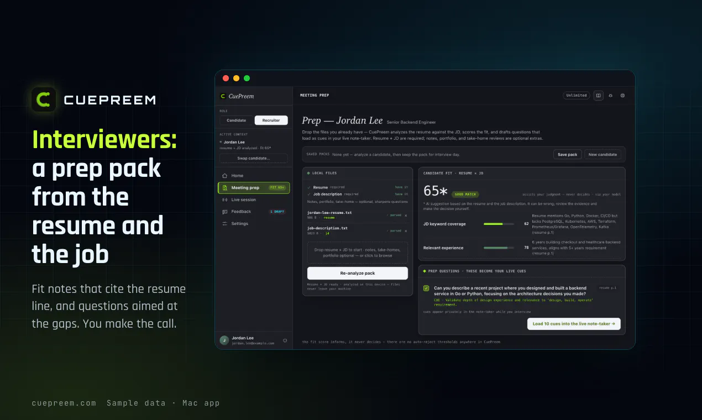Viewport: 702px width, 420px height.
Task: Remove job-description.txt with its X icon
Action: (406, 231)
